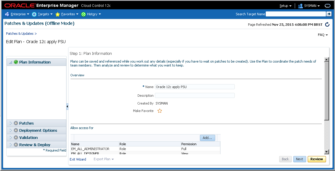
Task: Expand the Review & Deploy section
Action: 11,145
